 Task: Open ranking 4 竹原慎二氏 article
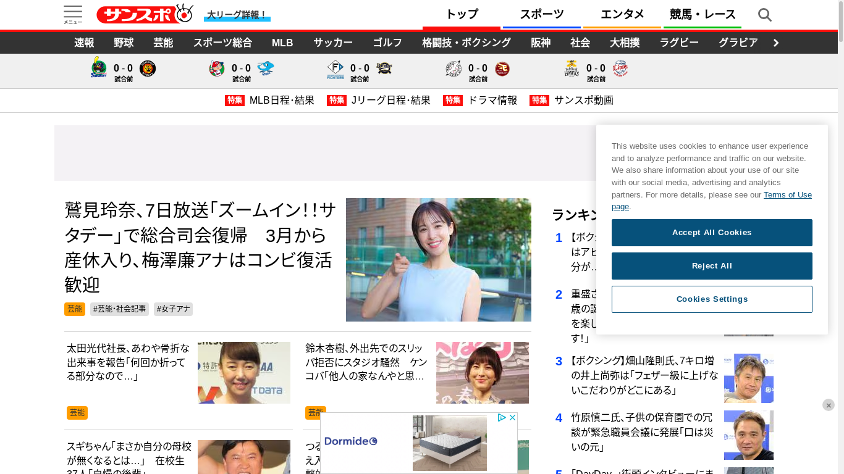(642, 432)
